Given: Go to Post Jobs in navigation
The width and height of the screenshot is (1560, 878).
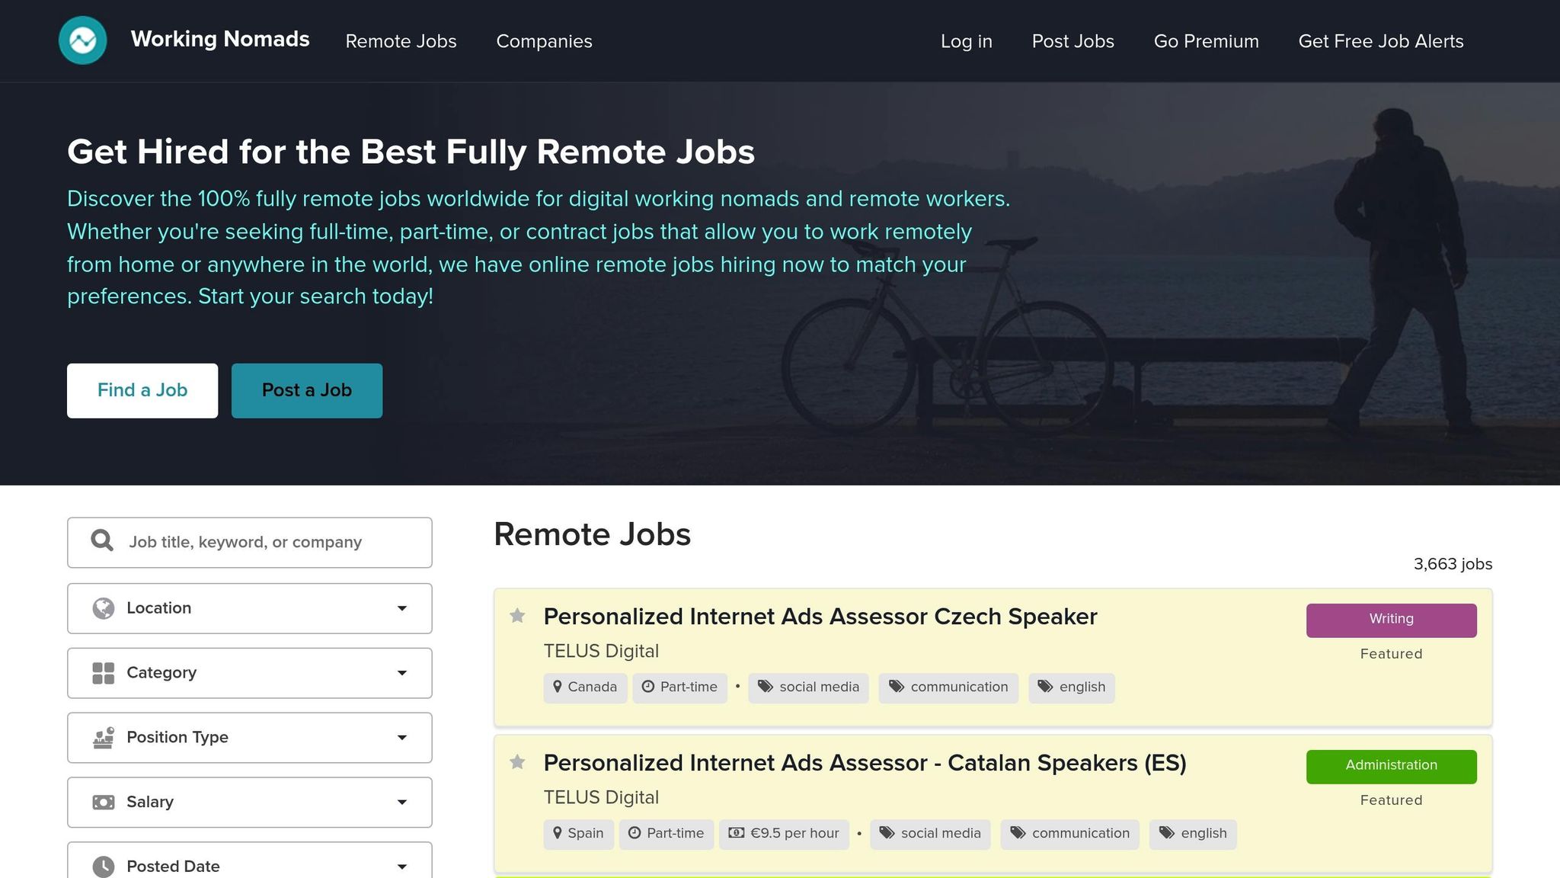Looking at the screenshot, I should click(1072, 41).
